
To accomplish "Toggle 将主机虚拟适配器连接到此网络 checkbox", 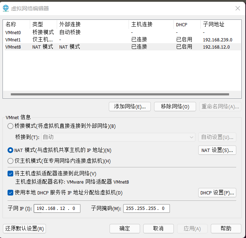I will [10, 174].
